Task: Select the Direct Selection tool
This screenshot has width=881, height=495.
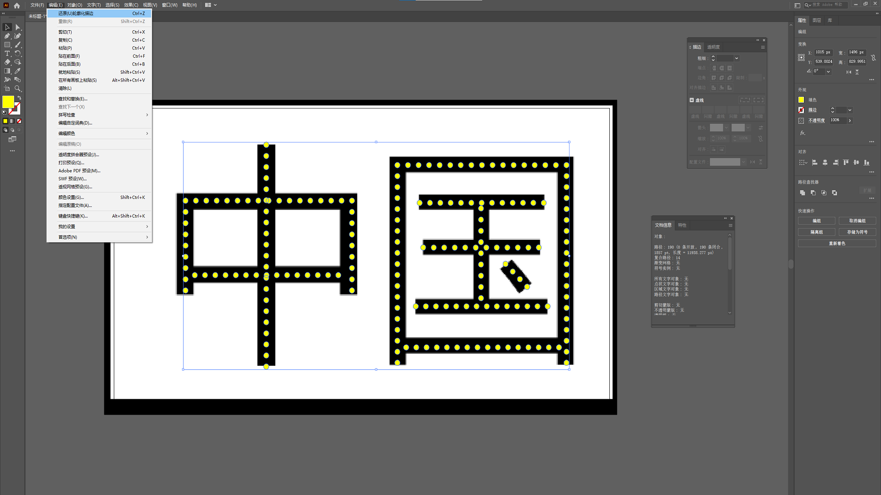Action: (x=18, y=27)
